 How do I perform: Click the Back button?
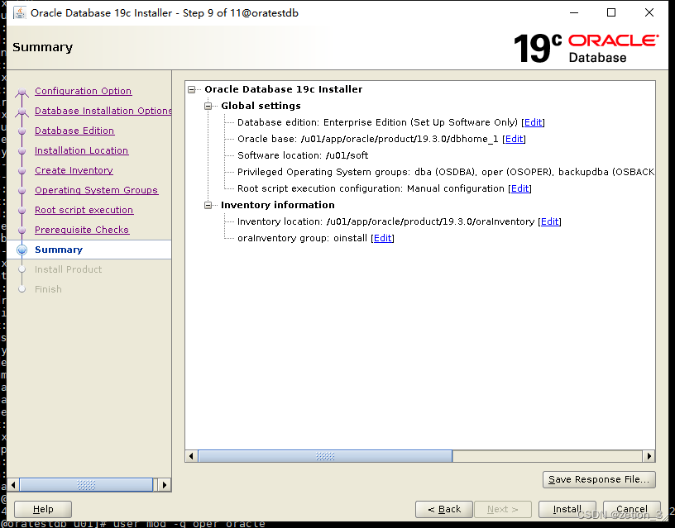pos(444,510)
